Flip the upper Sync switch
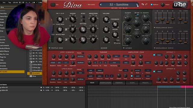This screenshot has height=108, width=193. point(83,16)
